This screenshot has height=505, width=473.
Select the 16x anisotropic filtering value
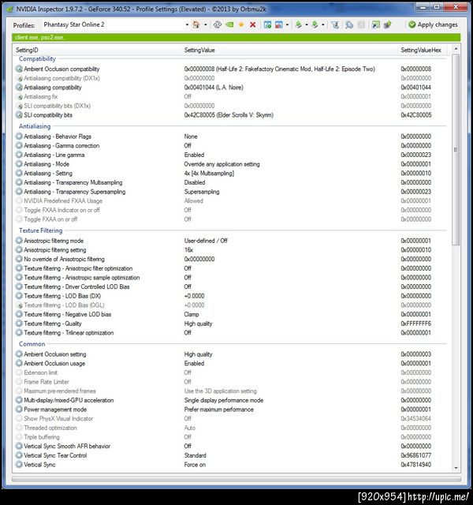coord(188,250)
